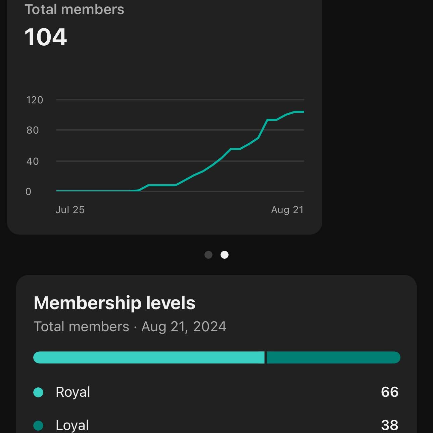Click the 40 y-axis gridline label

pyautogui.click(x=33, y=161)
